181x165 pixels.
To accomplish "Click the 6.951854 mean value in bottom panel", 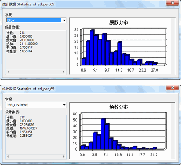I will coord(26,132).
